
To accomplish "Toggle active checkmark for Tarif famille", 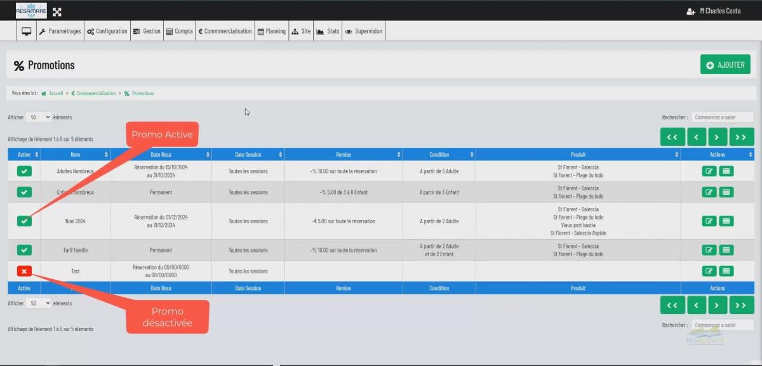I will (x=24, y=250).
